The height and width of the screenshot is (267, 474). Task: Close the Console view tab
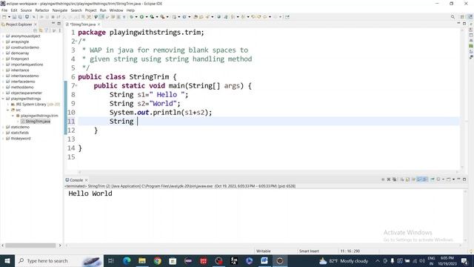[87, 179]
